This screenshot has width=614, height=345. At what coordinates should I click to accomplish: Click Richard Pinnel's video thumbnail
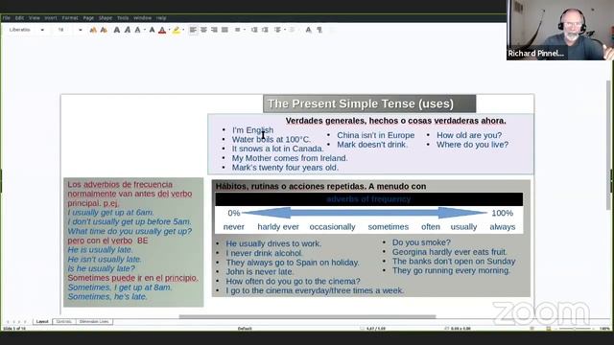[x=560, y=30]
